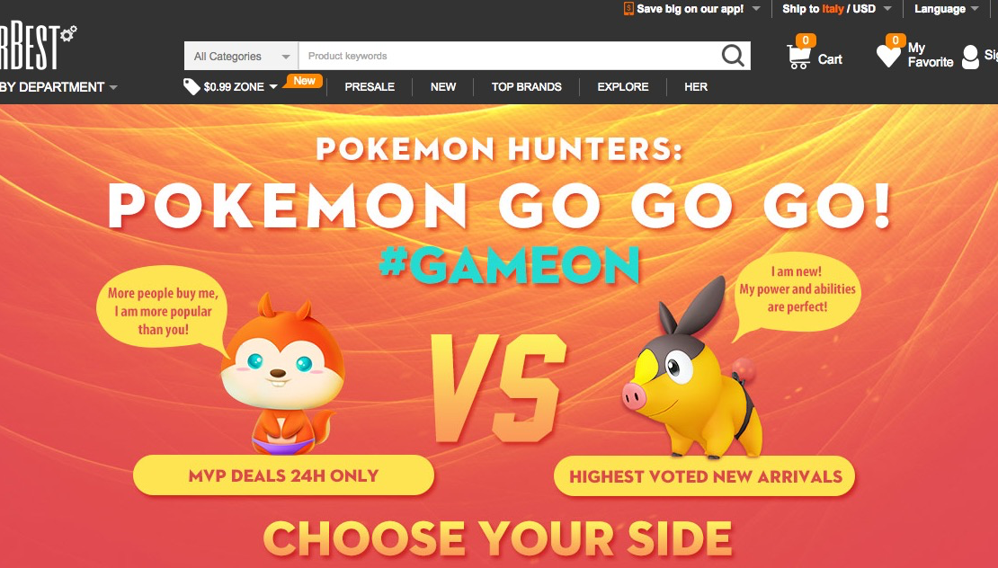Open the NEW navigation link

tap(443, 87)
